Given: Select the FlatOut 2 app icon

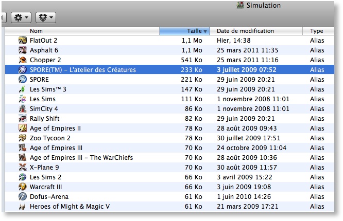Looking at the screenshot, I should click(x=23, y=41).
